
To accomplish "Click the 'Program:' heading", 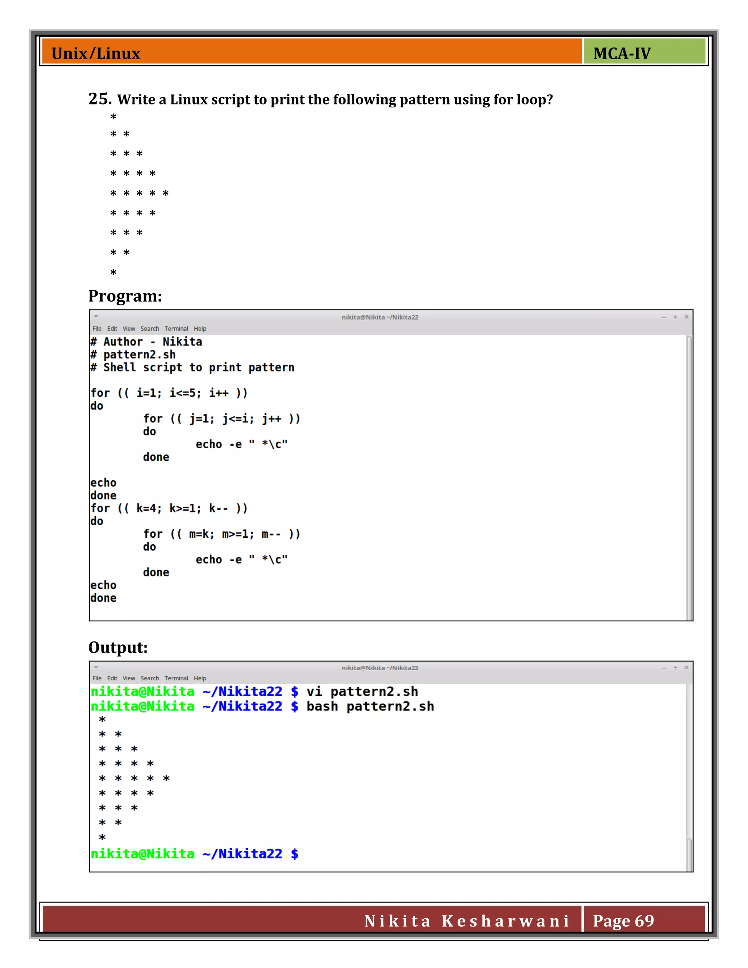I will click(125, 296).
